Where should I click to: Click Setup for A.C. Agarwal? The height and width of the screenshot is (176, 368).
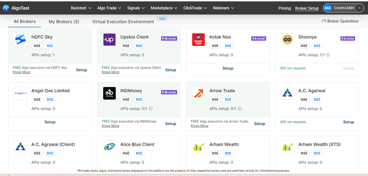(x=349, y=122)
